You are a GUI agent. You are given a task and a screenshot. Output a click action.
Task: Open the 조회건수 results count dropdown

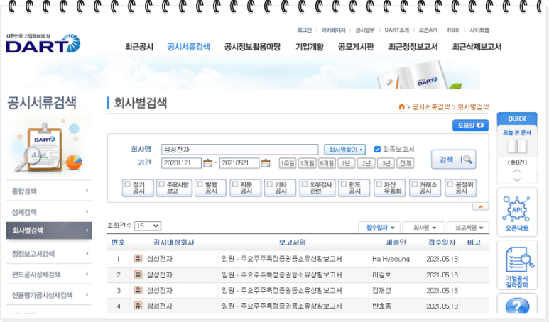(x=148, y=226)
